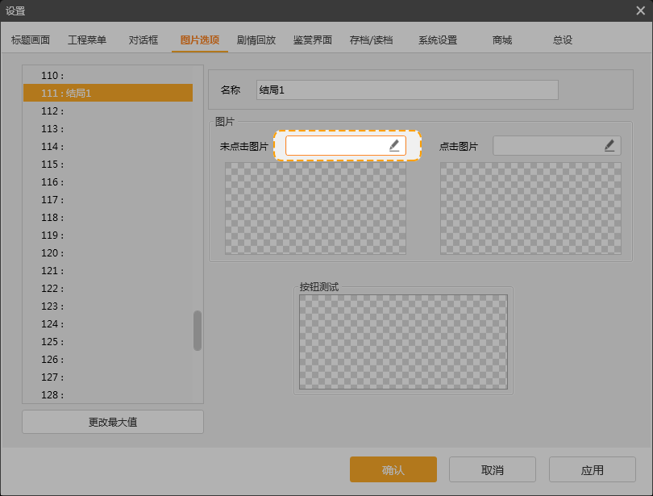Viewport: 653px width, 496px height.
Task: Switch to the 对话框 tab
Action: click(142, 39)
